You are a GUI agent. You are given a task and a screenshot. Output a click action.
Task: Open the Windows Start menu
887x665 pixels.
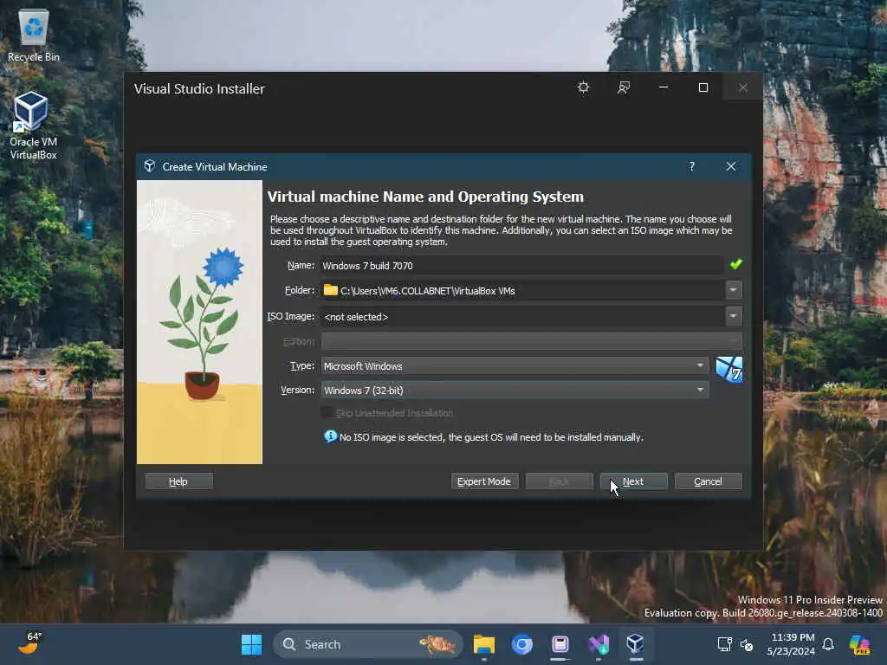coord(252,644)
